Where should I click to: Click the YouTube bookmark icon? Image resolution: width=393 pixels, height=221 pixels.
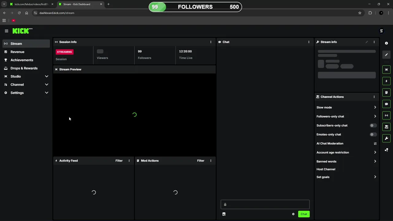click(x=14, y=21)
